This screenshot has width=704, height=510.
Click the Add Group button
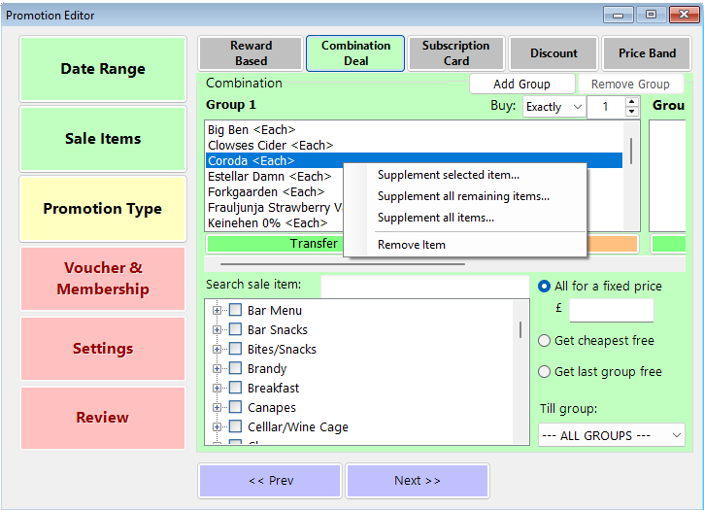point(521,84)
